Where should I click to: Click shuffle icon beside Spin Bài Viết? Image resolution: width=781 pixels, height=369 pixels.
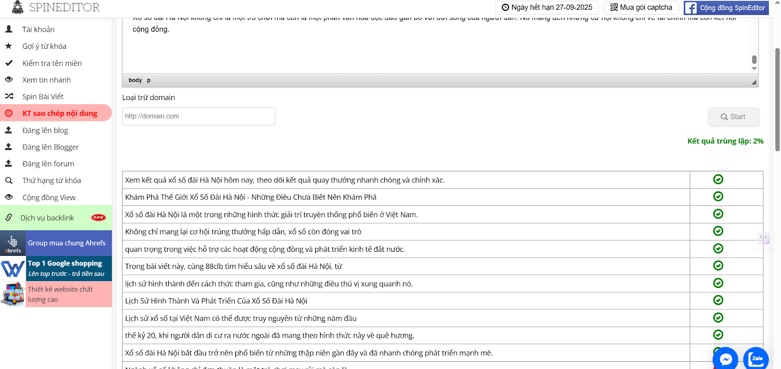[x=9, y=97]
